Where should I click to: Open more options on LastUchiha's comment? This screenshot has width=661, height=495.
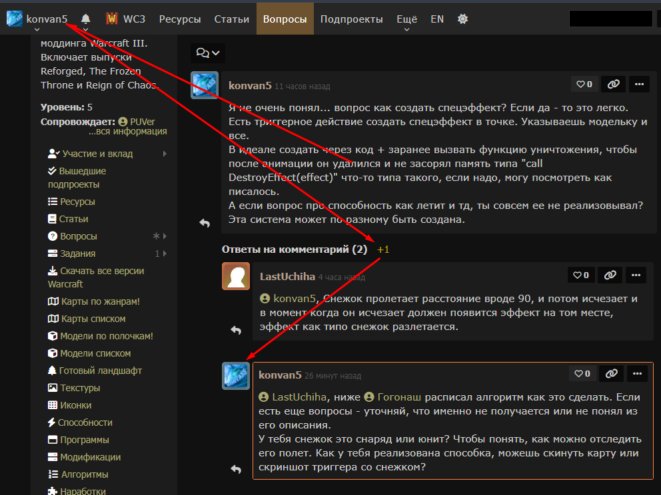(636, 275)
